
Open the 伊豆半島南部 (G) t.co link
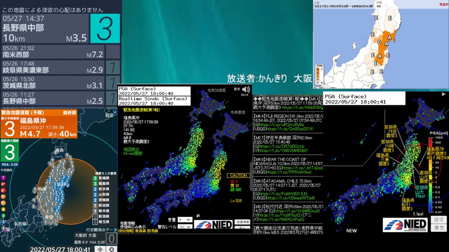pyautogui.click(x=282, y=146)
